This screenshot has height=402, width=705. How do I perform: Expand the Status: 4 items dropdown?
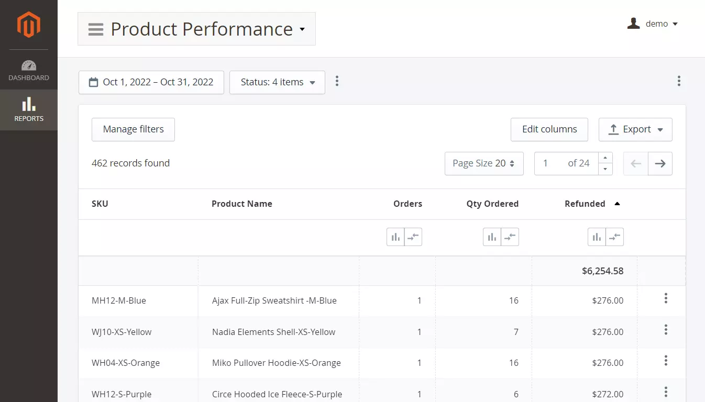tap(277, 82)
